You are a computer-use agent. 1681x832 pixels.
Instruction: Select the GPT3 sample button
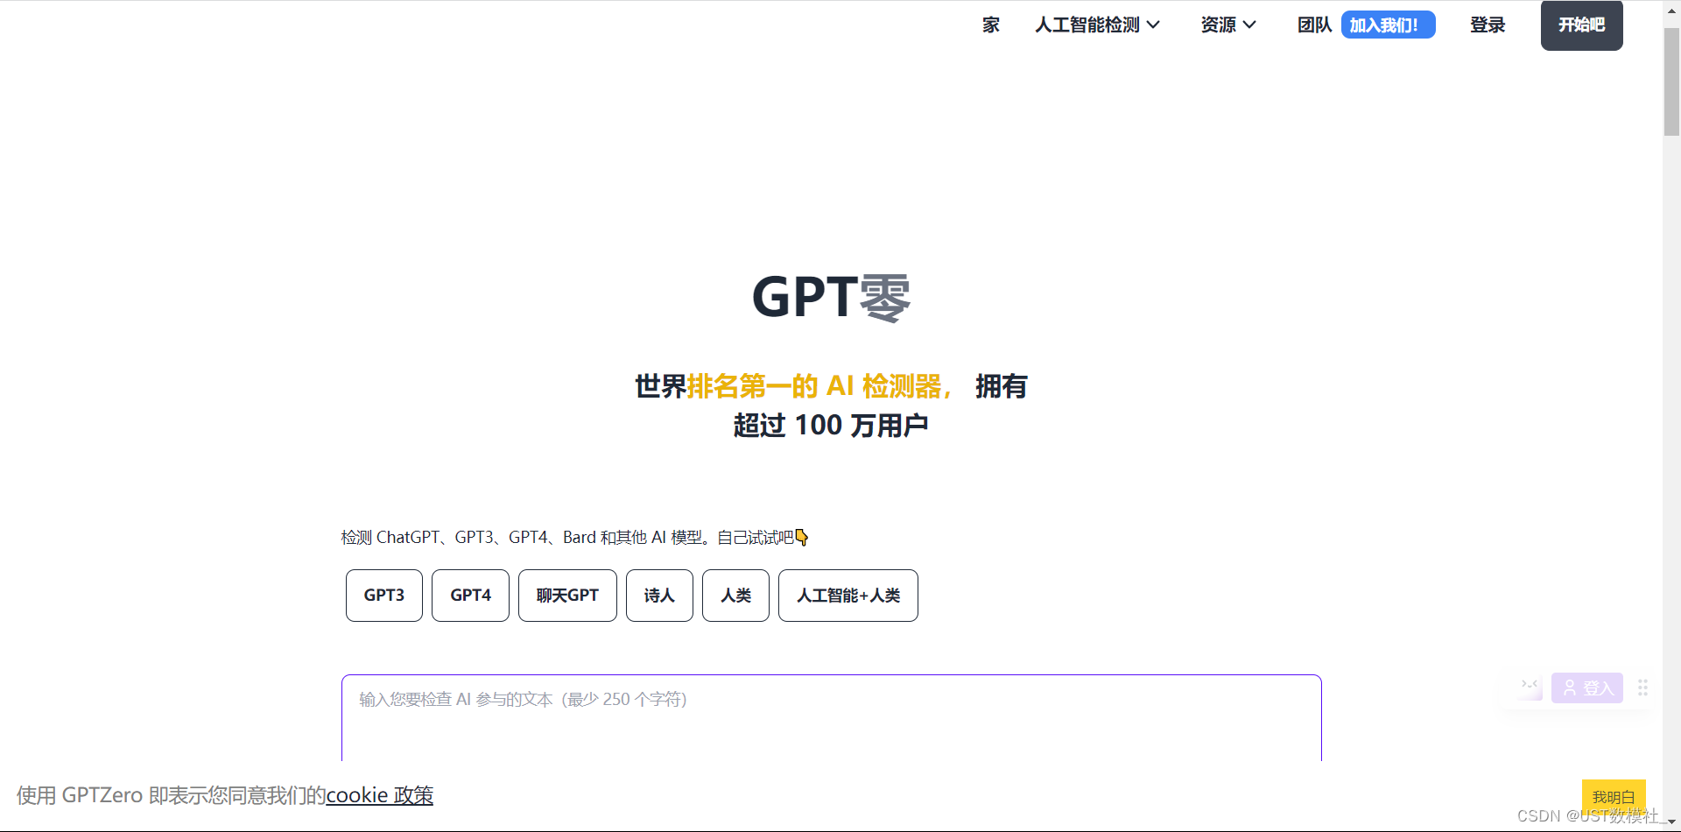(384, 596)
